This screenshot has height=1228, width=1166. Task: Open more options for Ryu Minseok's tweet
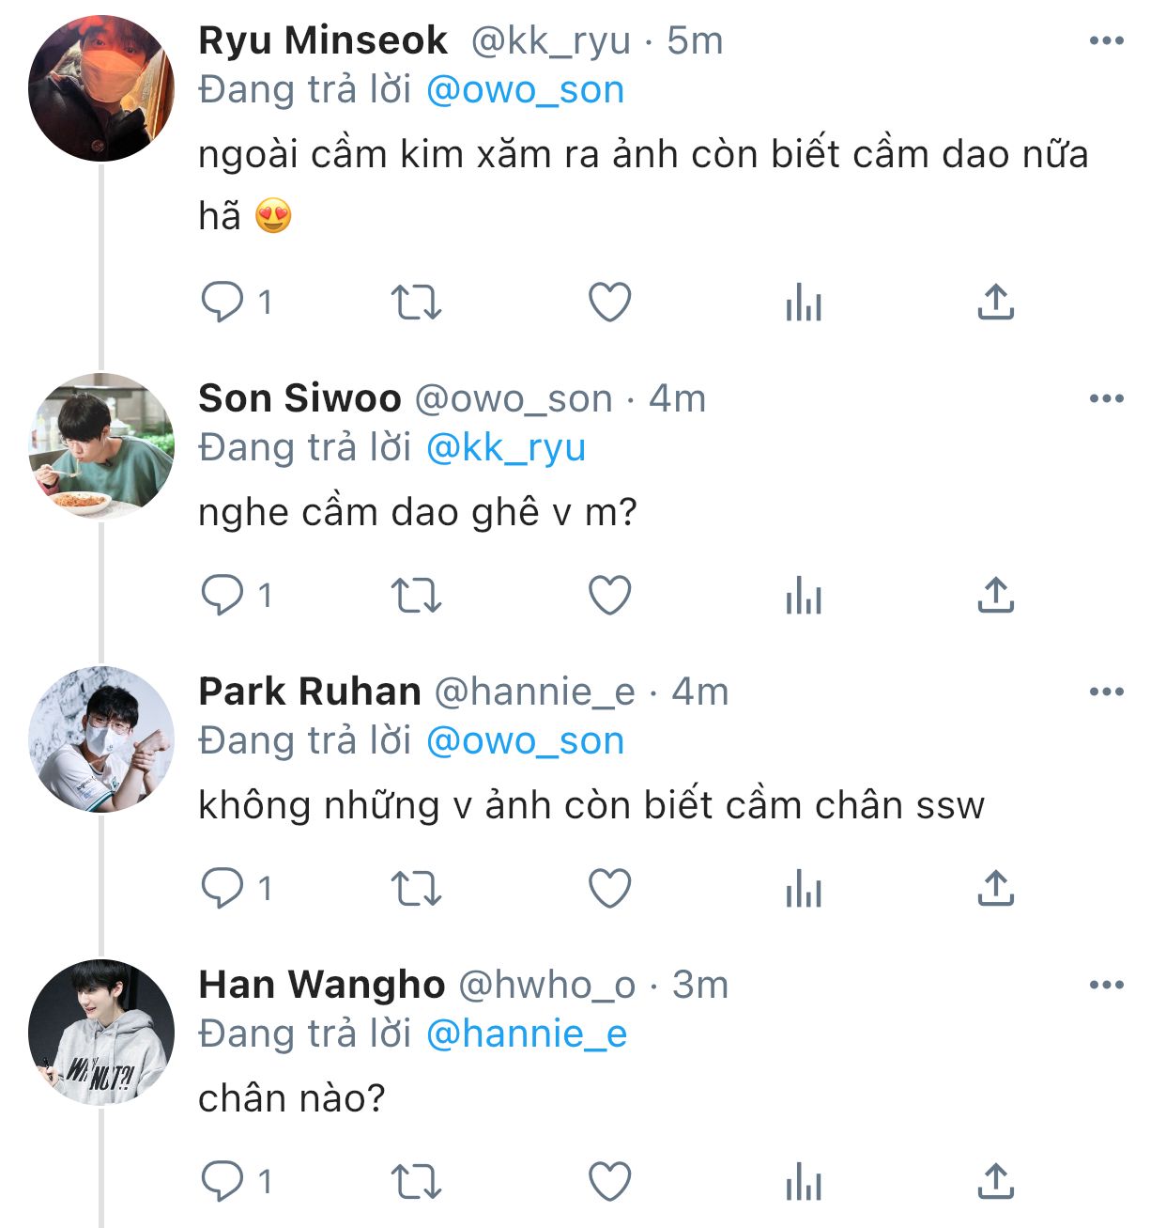pyautogui.click(x=1106, y=40)
